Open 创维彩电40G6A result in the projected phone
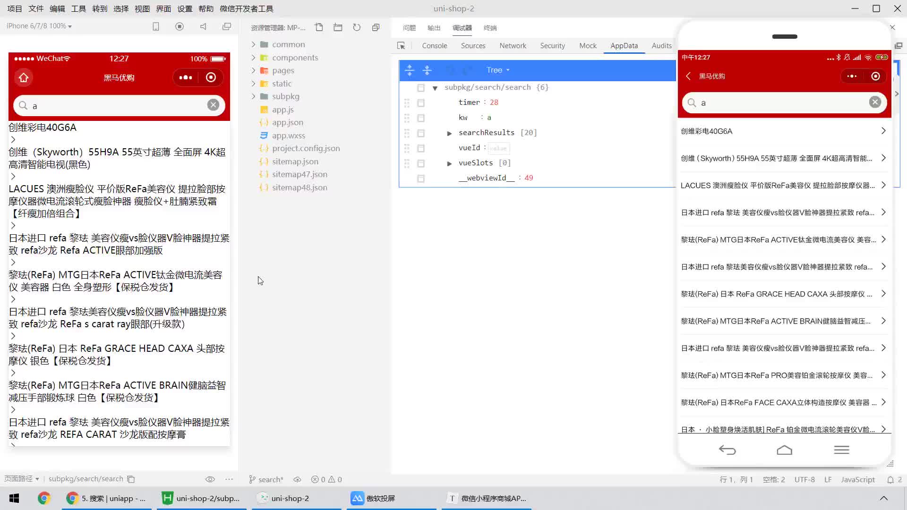 click(x=784, y=131)
